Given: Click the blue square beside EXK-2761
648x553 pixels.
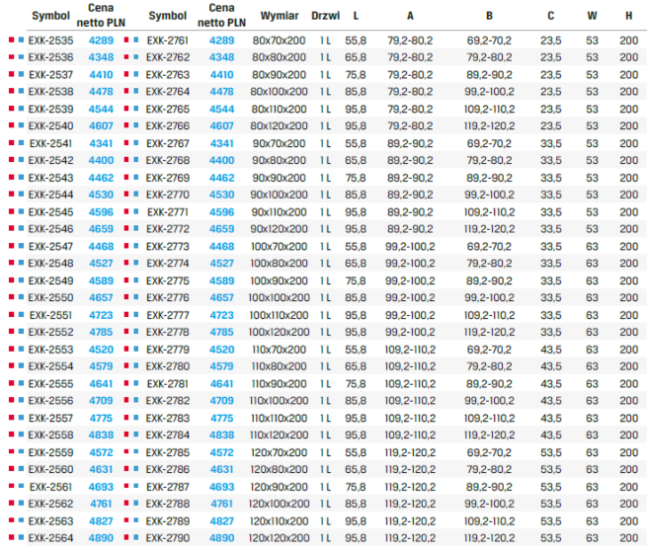Looking at the screenshot, I should (136, 40).
